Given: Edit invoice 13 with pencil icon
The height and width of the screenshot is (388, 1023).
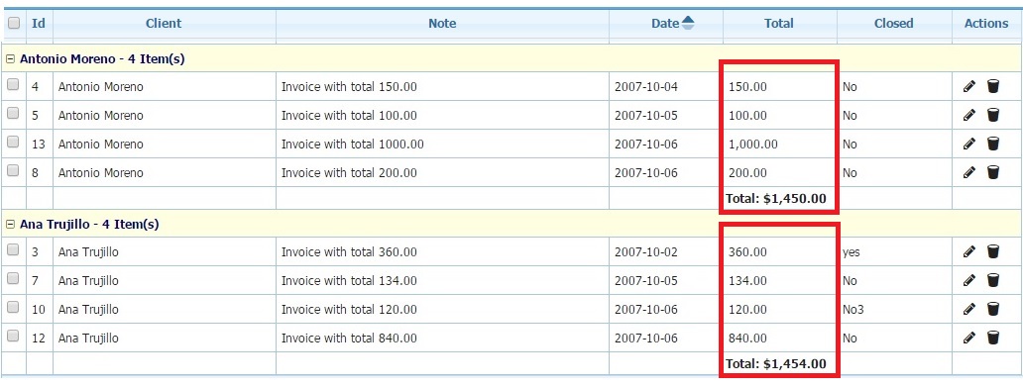Looking at the screenshot, I should click(969, 144).
